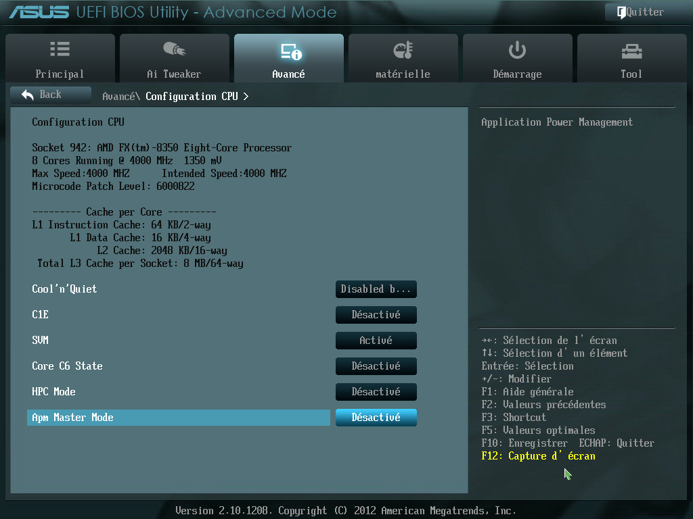Click the Version 2.10.1208 copyright footer

pos(346,511)
